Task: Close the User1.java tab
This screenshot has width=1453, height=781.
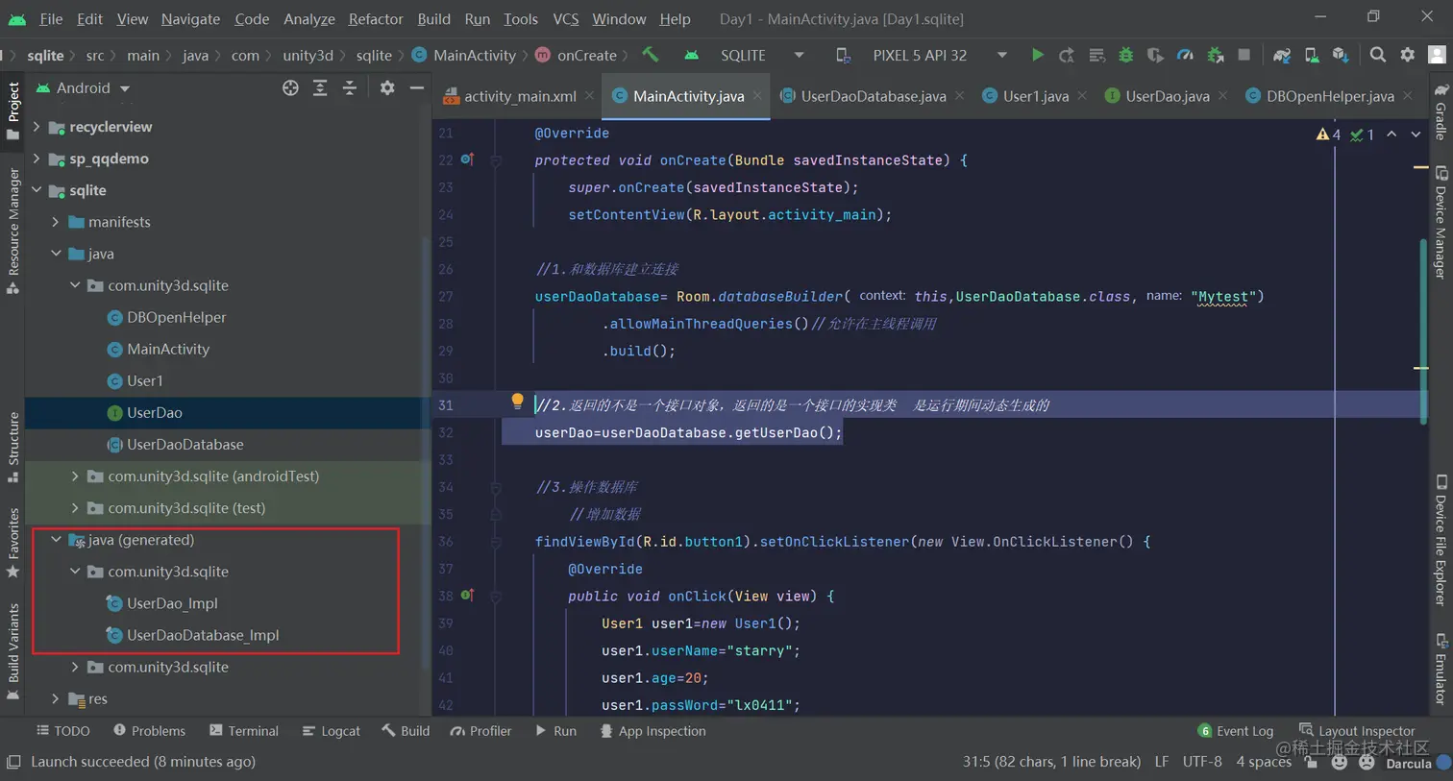Action: point(1082,95)
